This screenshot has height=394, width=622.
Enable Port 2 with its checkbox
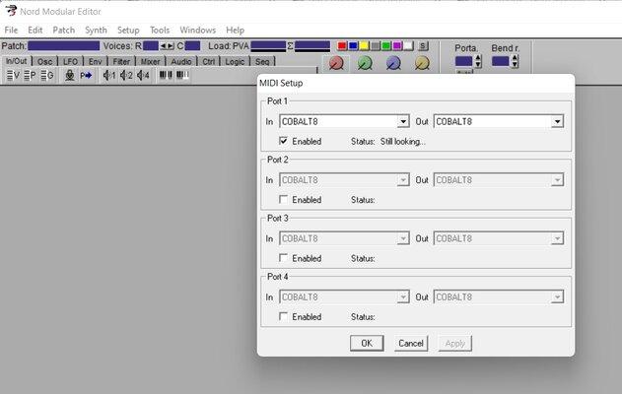tap(283, 199)
